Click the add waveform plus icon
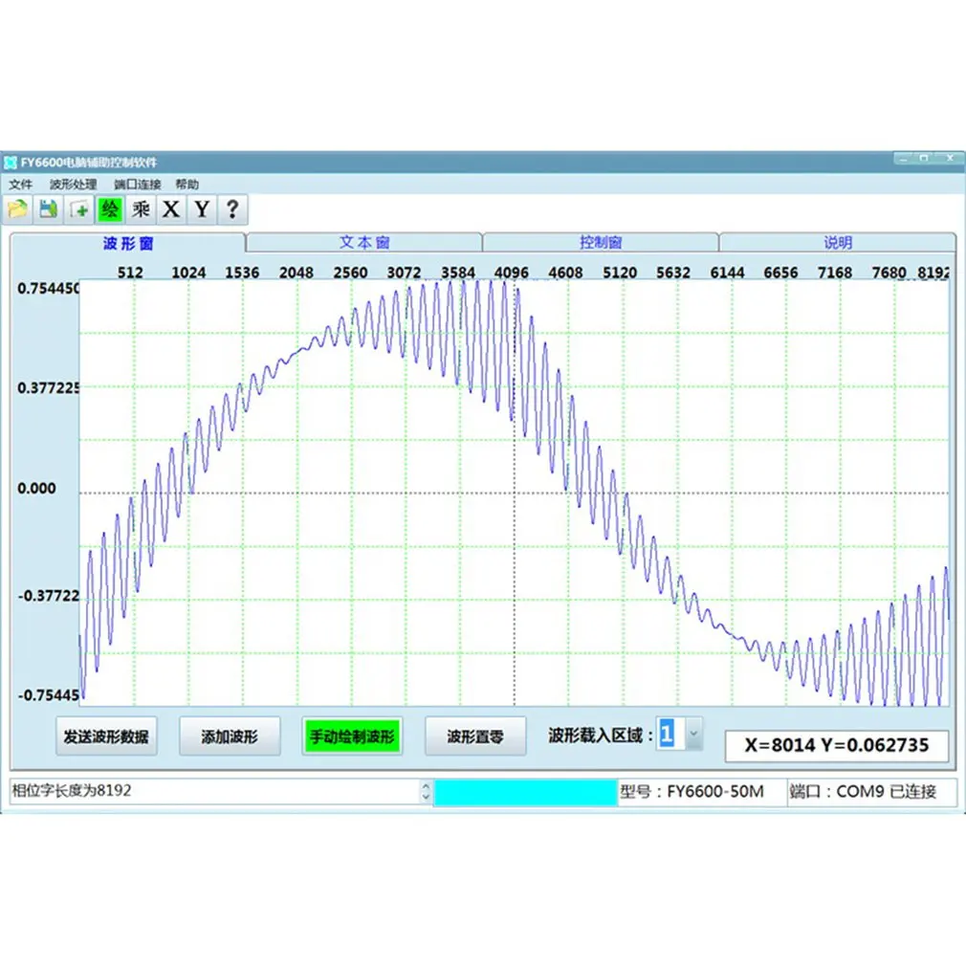Viewport: 966px width, 966px height. point(78,209)
